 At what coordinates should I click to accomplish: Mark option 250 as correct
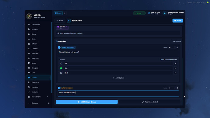pyautogui.click(x=61, y=73)
